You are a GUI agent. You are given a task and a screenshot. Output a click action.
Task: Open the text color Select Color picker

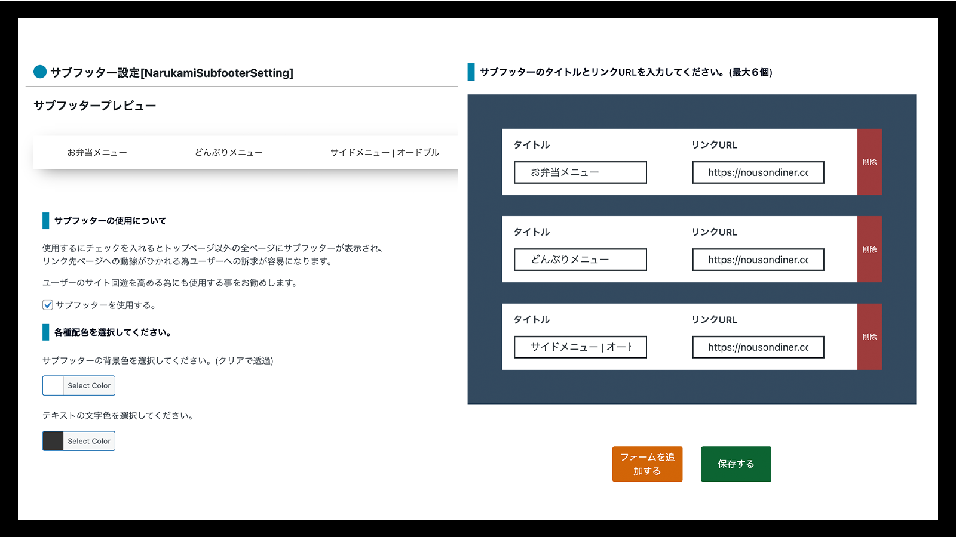(x=88, y=441)
